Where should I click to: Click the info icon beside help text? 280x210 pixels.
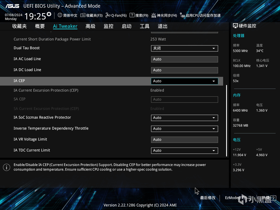tap(7, 167)
